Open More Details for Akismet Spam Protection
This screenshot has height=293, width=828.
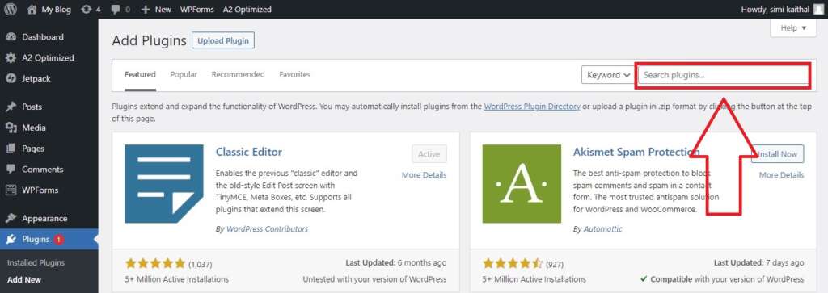coord(782,175)
